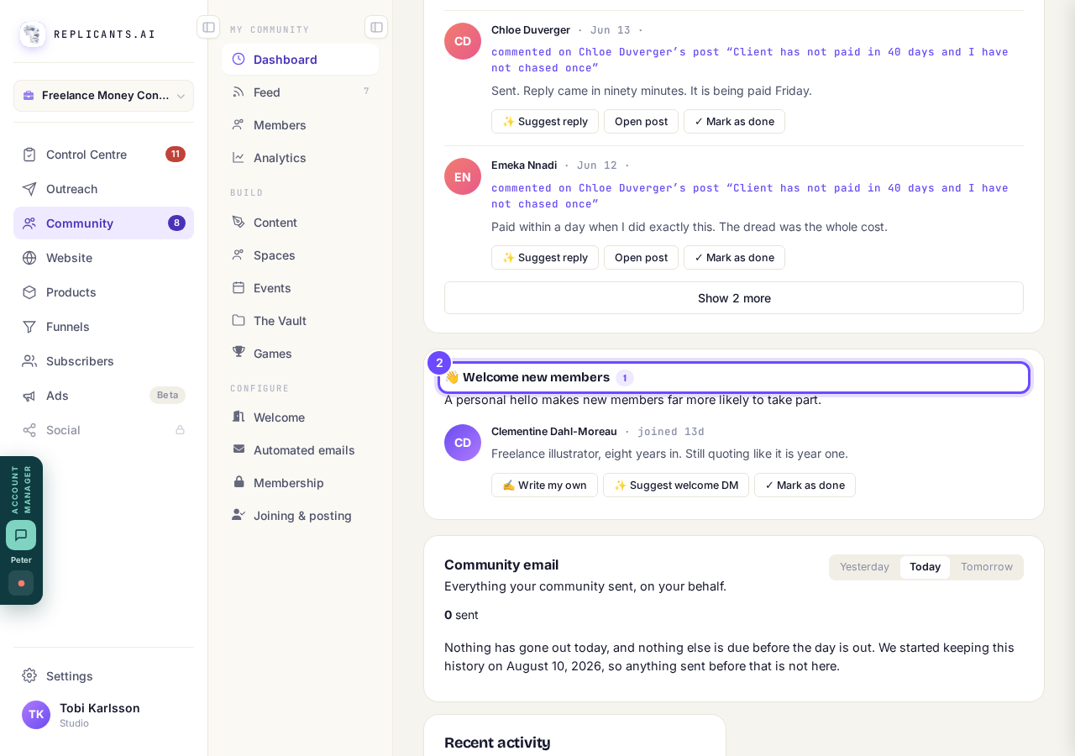The image size is (1075, 756).
Task: Collapse the My Community panel icon
Action: click(376, 27)
